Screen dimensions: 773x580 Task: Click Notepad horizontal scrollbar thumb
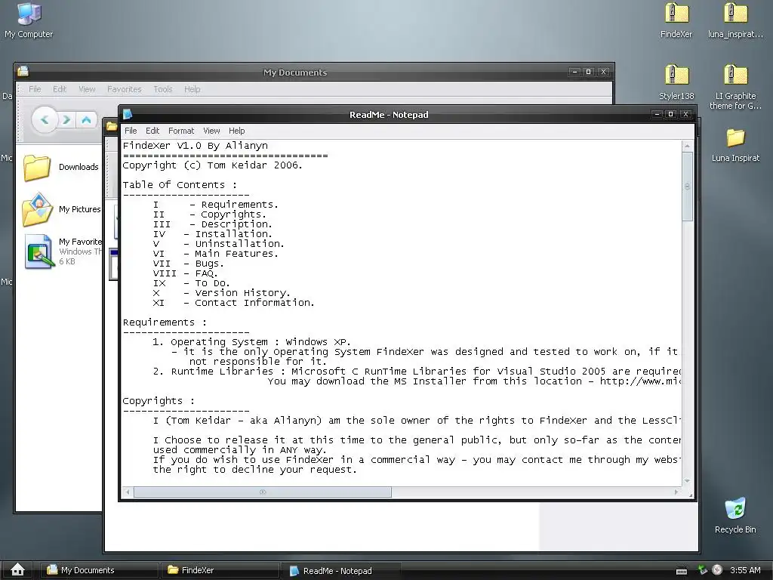(263, 492)
